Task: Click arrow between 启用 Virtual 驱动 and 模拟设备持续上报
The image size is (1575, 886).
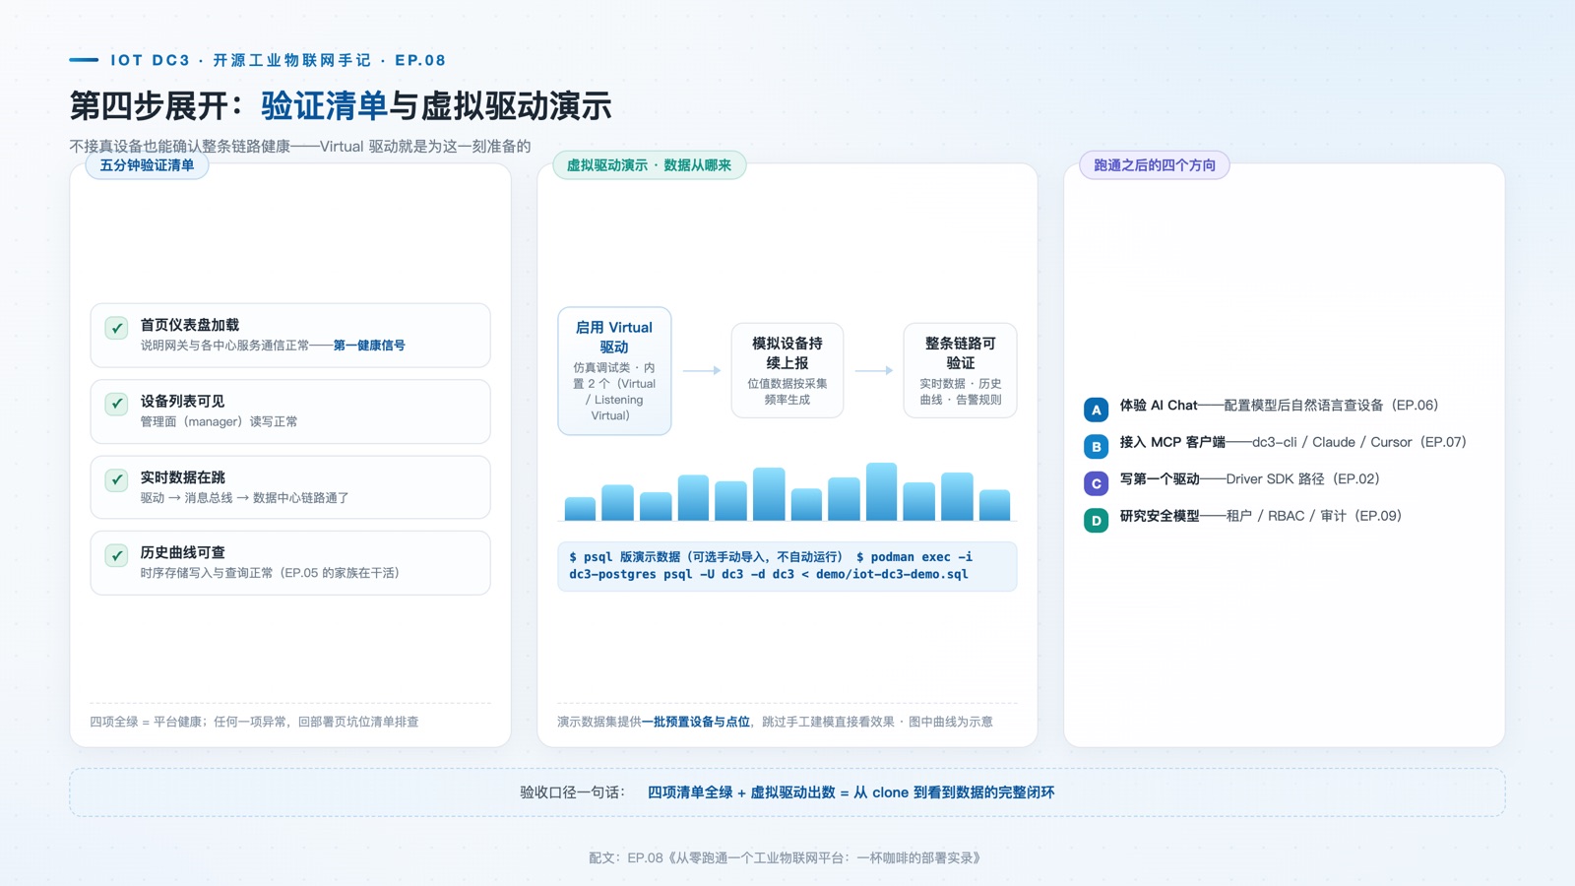Action: (702, 370)
